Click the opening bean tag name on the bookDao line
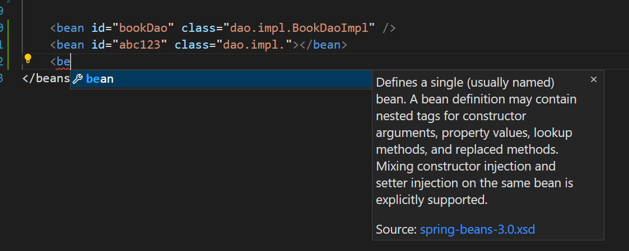629x251 pixels. coord(70,28)
